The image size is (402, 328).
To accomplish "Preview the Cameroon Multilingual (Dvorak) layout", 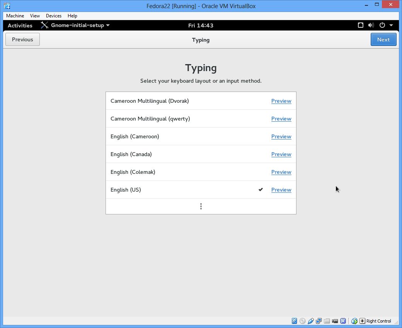I will tap(281, 101).
